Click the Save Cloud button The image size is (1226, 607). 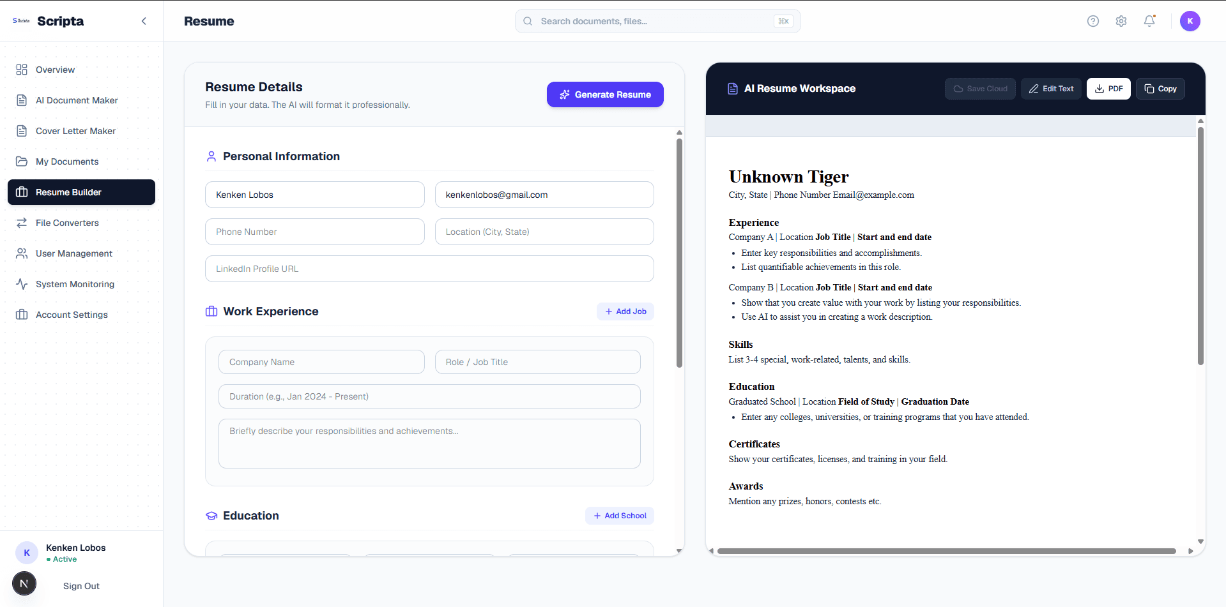(980, 89)
